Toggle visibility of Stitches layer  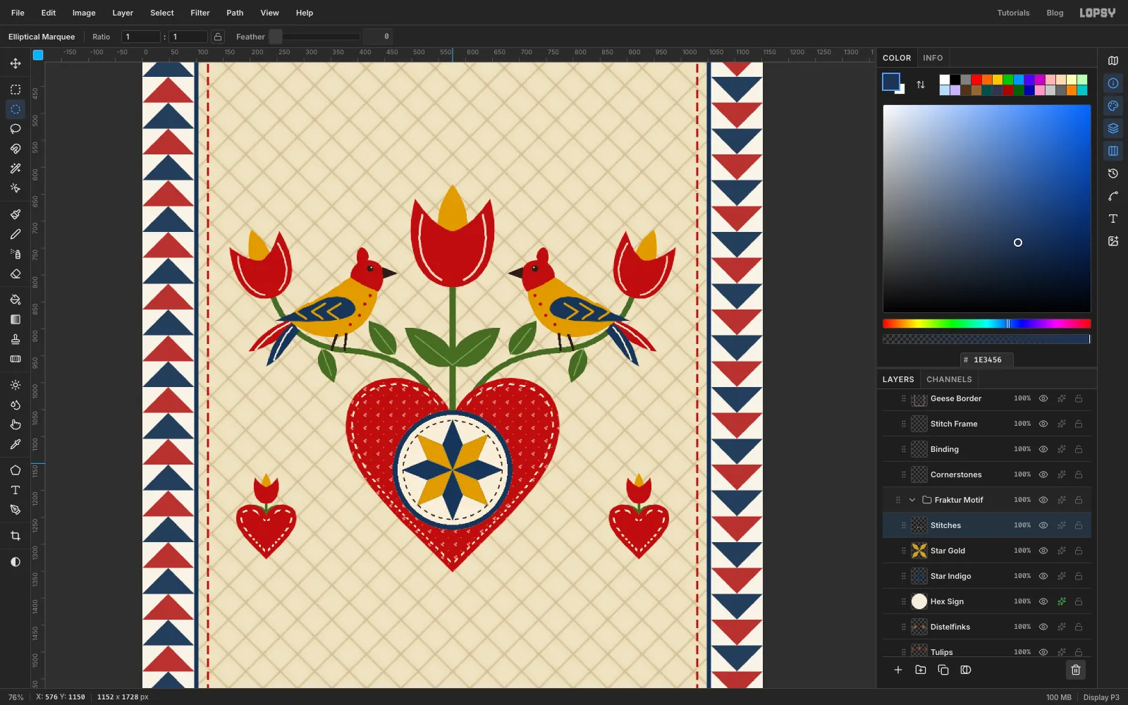pos(1043,525)
